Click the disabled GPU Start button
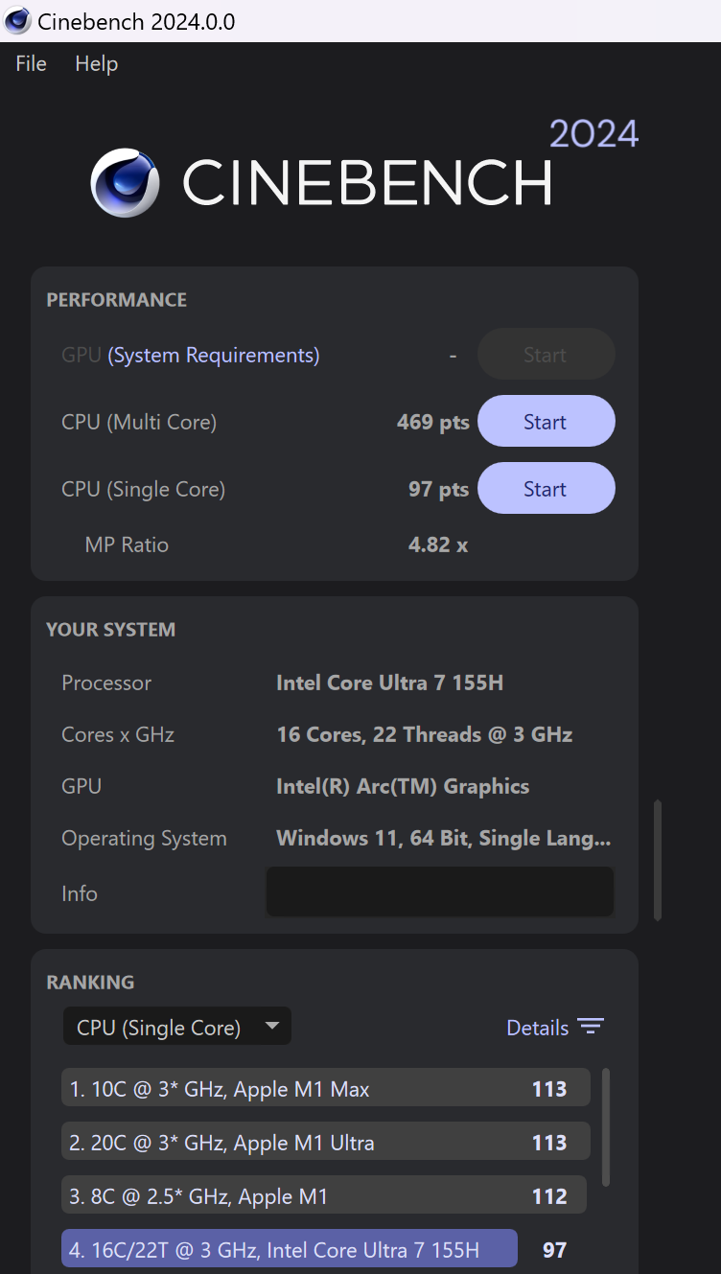This screenshot has height=1274, width=721. [546, 355]
